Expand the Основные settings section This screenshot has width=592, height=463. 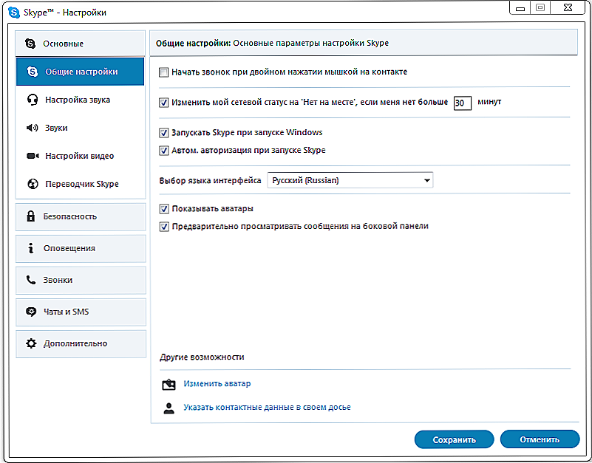click(80, 44)
